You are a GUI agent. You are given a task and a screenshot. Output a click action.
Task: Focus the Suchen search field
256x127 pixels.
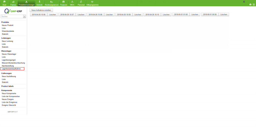pos(12,16)
